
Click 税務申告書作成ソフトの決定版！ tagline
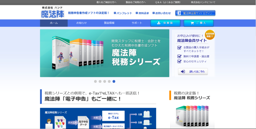tap(89, 13)
